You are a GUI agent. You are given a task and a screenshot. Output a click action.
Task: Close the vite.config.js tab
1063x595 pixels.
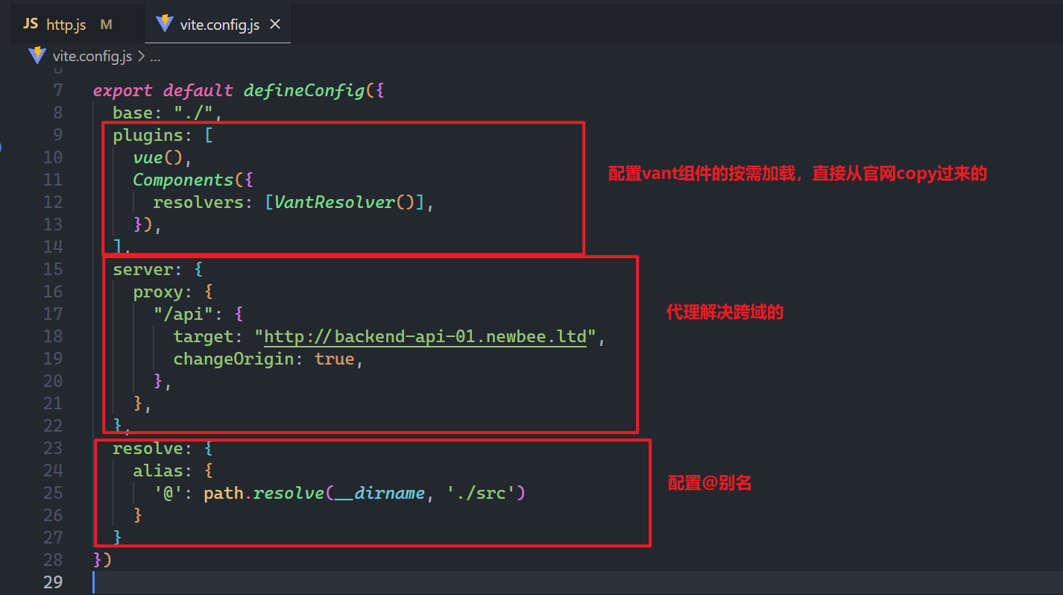[274, 25]
